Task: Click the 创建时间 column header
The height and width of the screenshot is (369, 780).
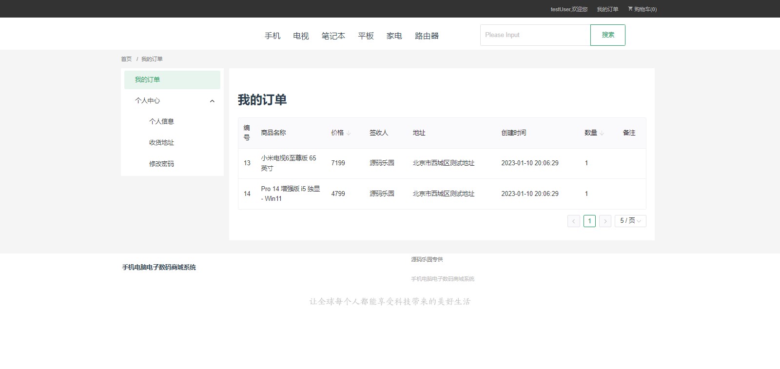Action: click(514, 133)
